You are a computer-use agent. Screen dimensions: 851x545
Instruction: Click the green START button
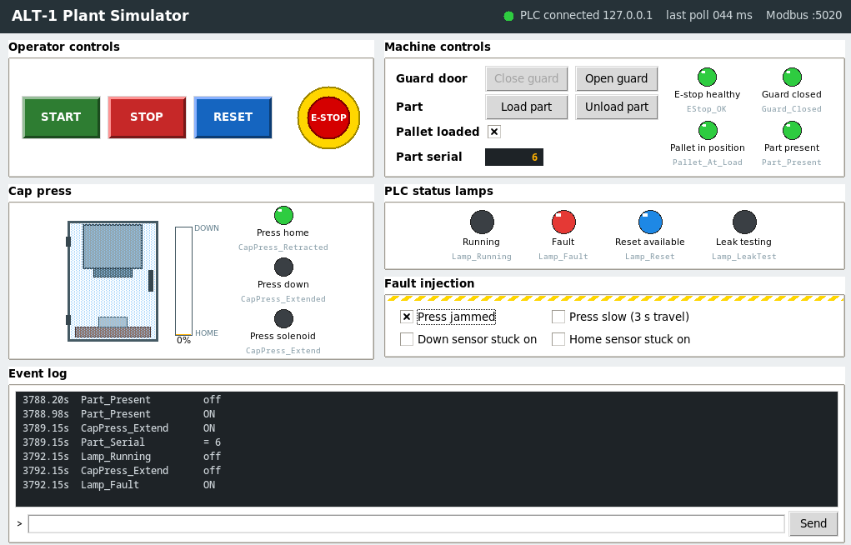[x=62, y=117]
